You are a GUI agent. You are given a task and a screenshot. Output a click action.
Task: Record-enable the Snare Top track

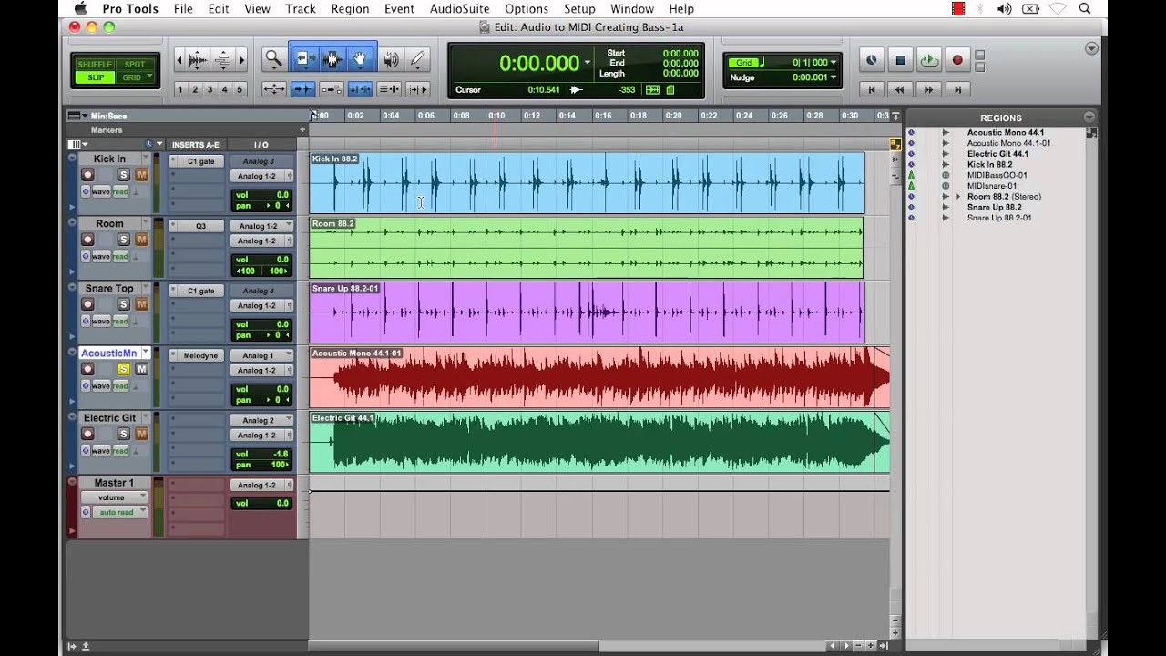pyautogui.click(x=87, y=304)
